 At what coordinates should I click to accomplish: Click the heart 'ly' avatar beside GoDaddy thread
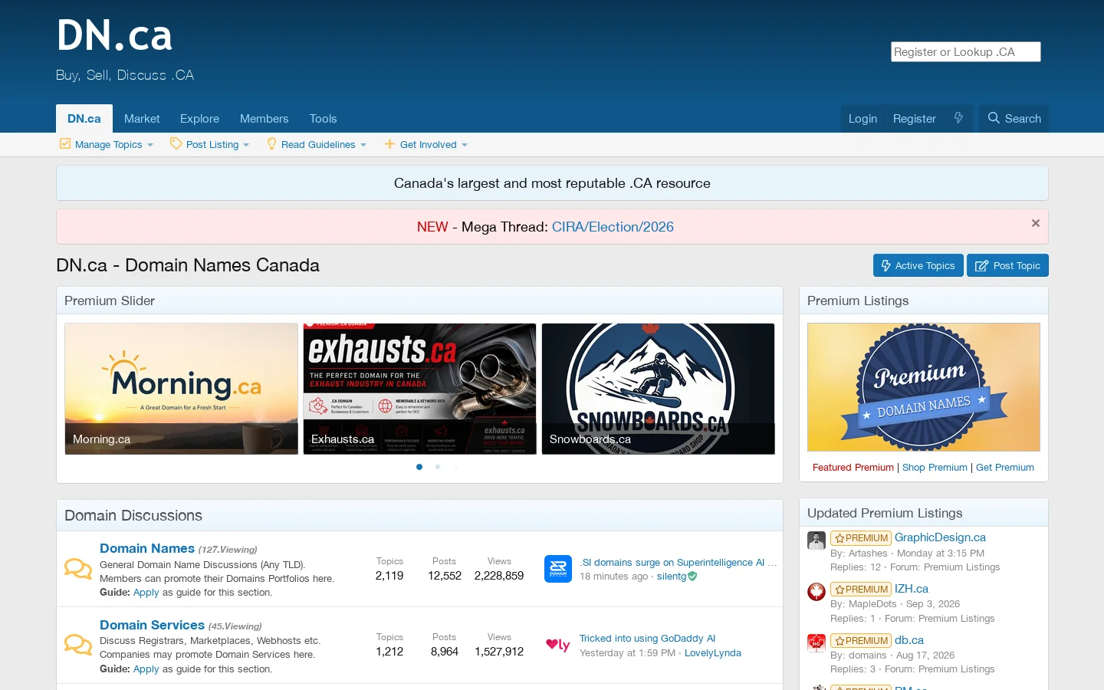click(x=558, y=645)
